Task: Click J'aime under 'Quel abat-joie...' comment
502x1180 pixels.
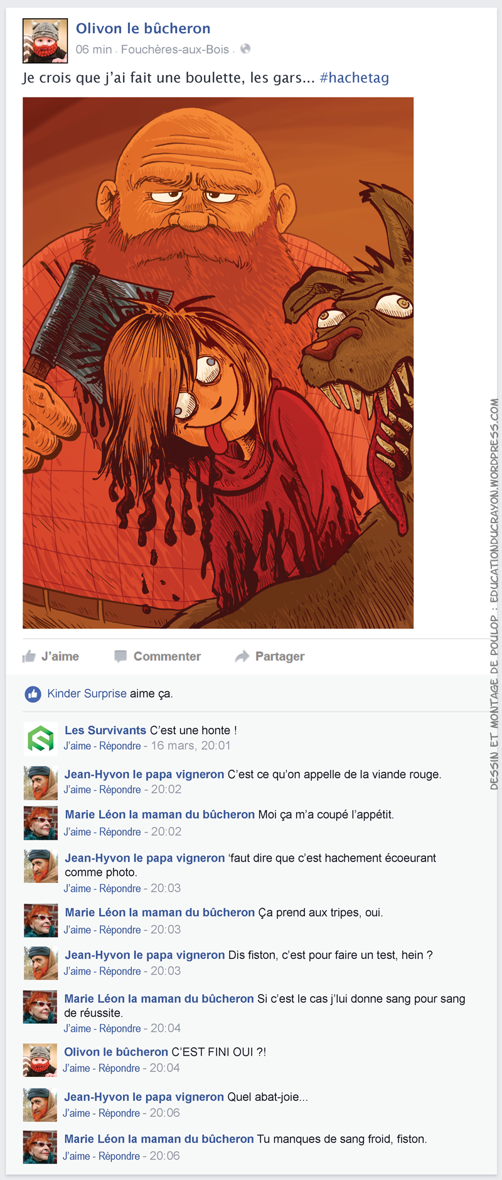Action: (x=77, y=1113)
